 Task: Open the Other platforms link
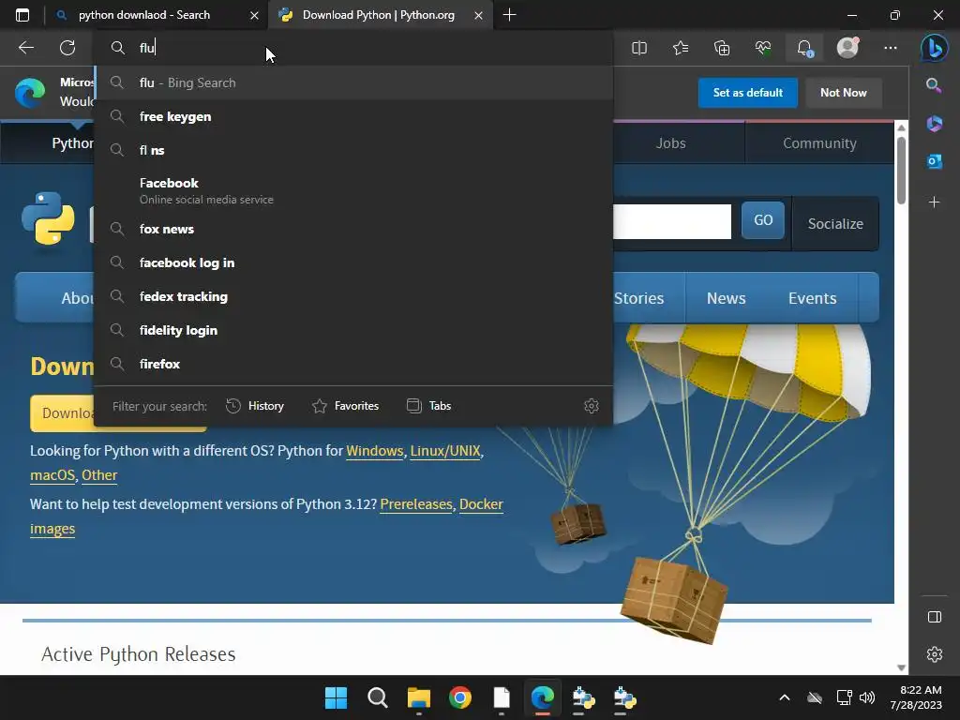click(x=99, y=475)
